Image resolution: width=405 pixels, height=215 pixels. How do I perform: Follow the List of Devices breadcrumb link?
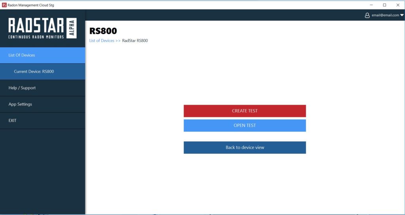102,41
